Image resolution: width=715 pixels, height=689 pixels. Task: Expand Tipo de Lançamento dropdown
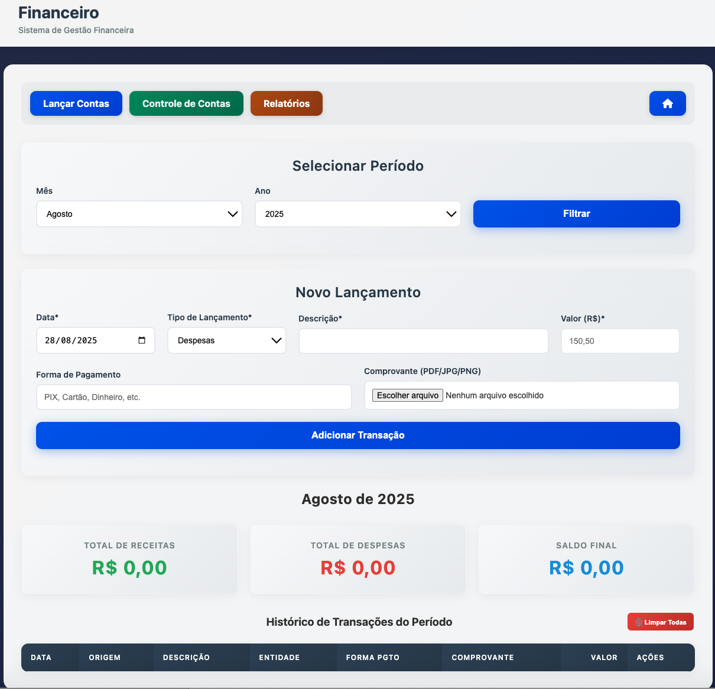[x=226, y=340]
